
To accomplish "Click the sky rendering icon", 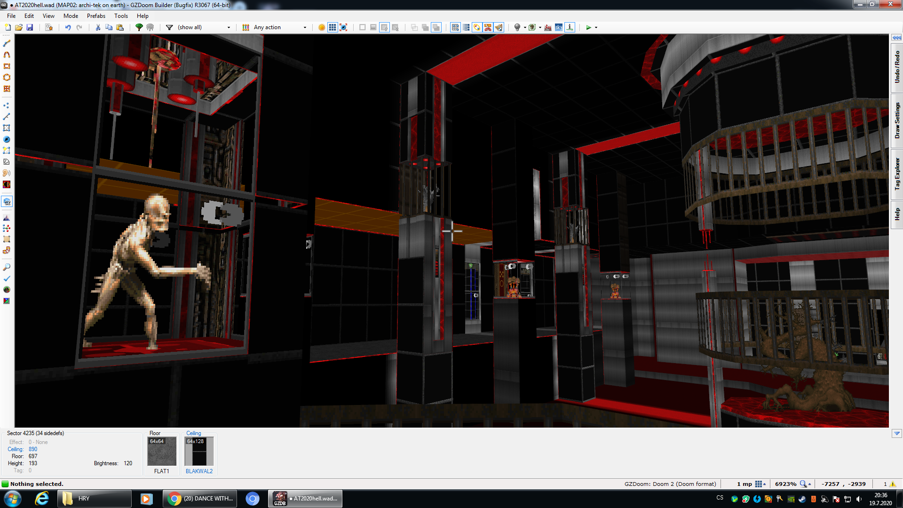I will click(x=559, y=27).
